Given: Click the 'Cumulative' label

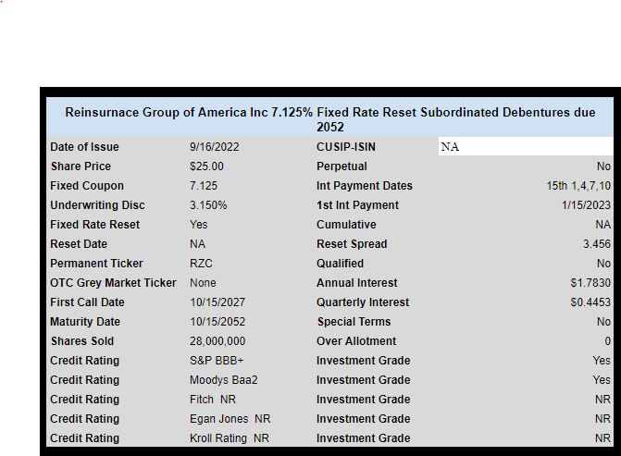Looking at the screenshot, I should pyautogui.click(x=346, y=225).
